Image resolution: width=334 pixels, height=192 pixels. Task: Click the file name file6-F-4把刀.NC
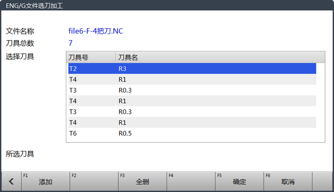95,31
